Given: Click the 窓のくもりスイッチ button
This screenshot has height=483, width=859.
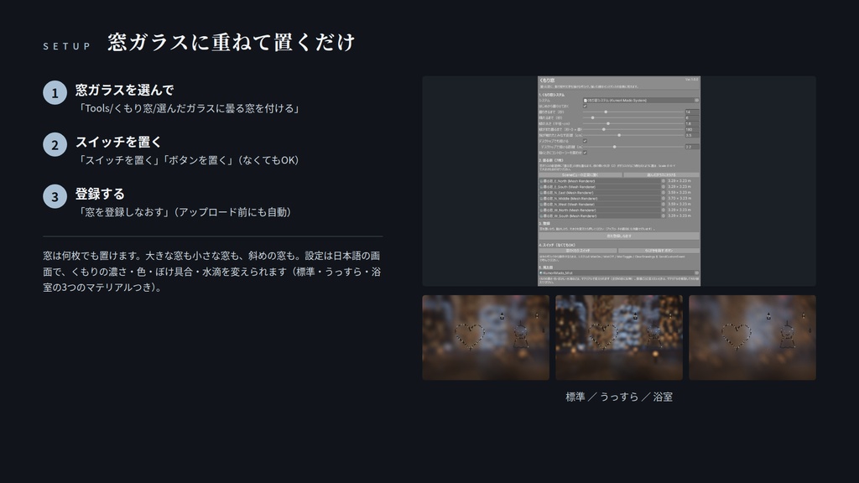Looking at the screenshot, I should [578, 250].
